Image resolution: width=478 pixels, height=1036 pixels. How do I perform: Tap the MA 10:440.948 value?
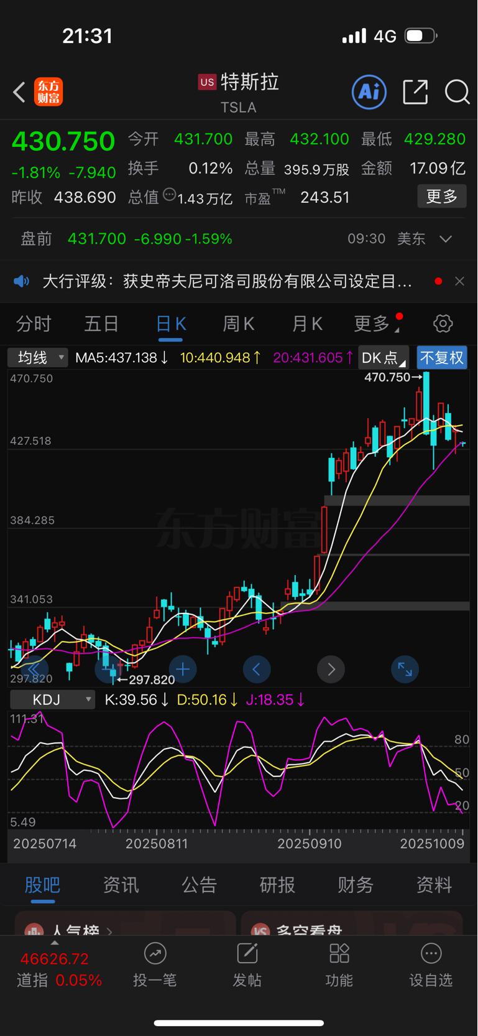220,358
